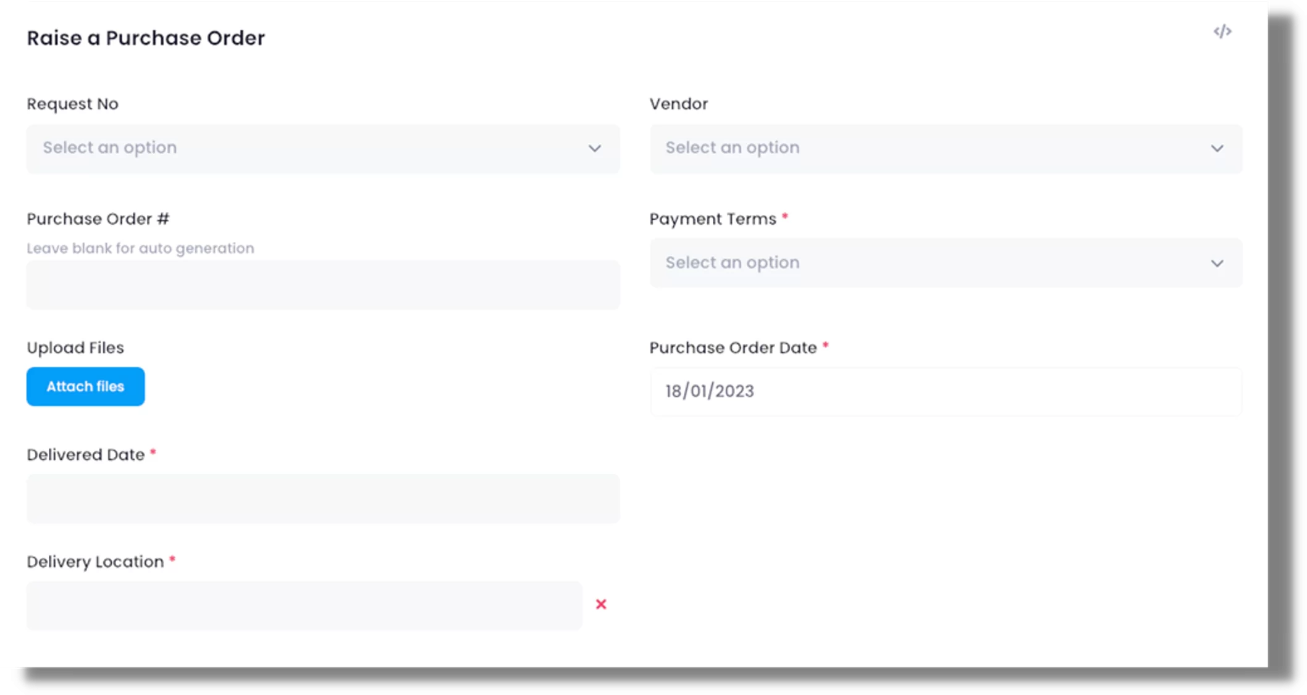Click the Delivered Date input field
The width and height of the screenshot is (1307, 695).
[x=322, y=499]
